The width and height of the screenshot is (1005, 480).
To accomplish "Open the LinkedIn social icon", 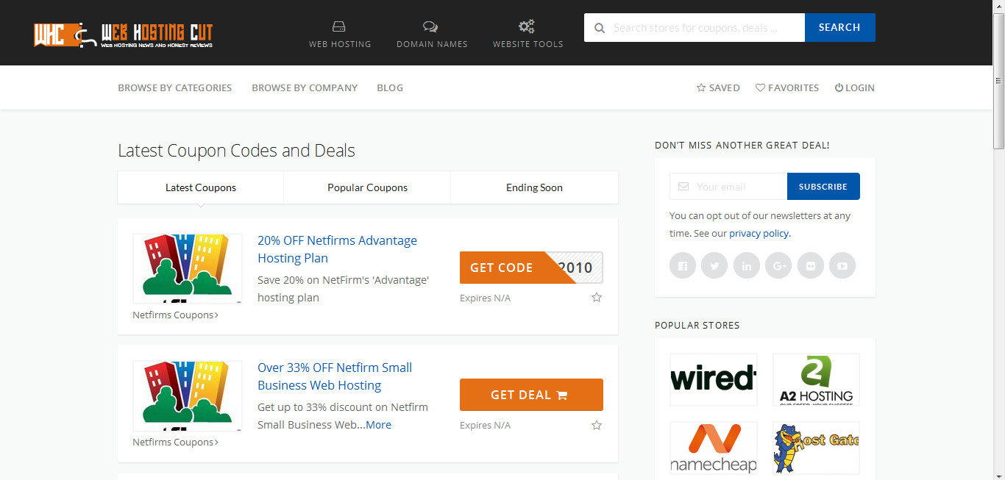I will (746, 265).
